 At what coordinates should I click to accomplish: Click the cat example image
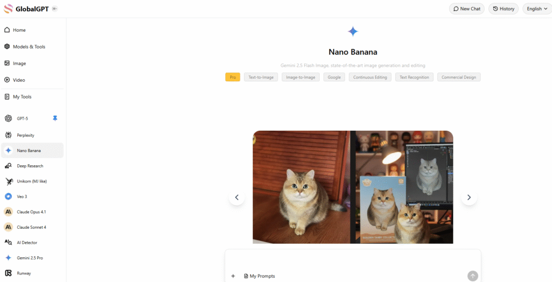tap(353, 187)
